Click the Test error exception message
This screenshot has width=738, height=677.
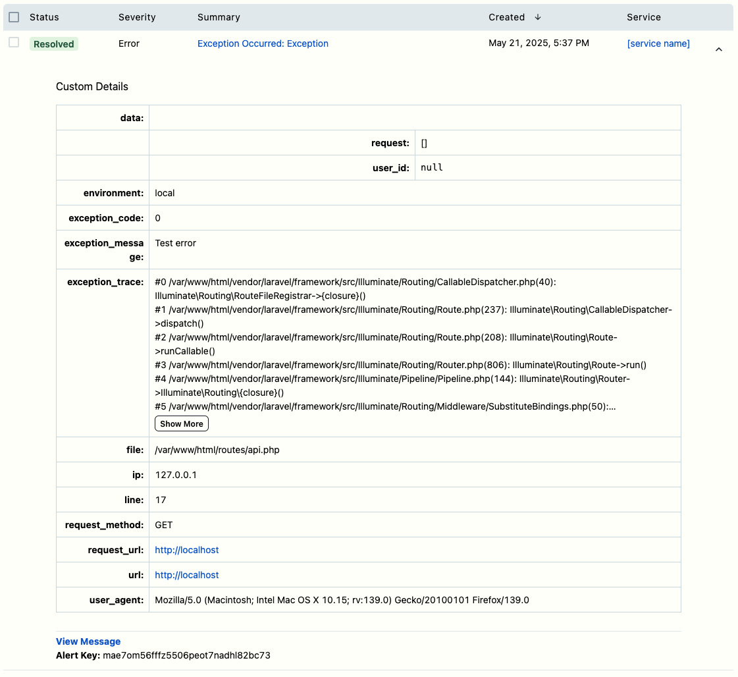tap(176, 243)
